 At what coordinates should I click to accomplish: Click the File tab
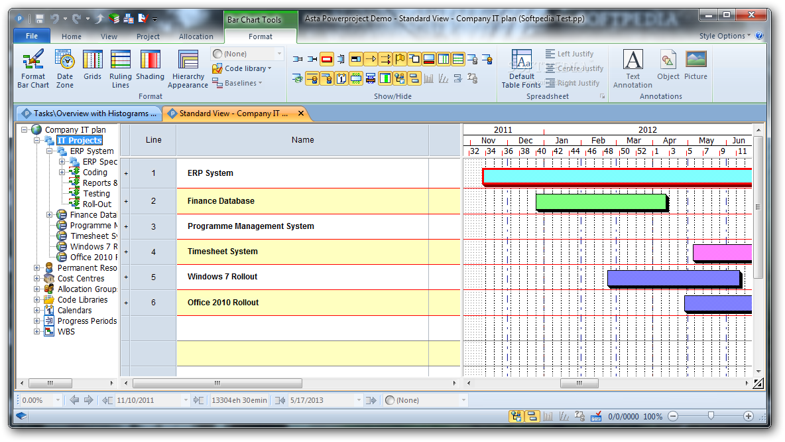[32, 36]
